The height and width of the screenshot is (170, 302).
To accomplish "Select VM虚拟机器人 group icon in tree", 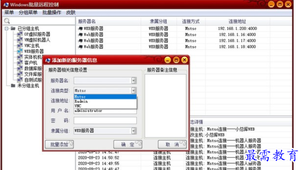I will point(20,40).
